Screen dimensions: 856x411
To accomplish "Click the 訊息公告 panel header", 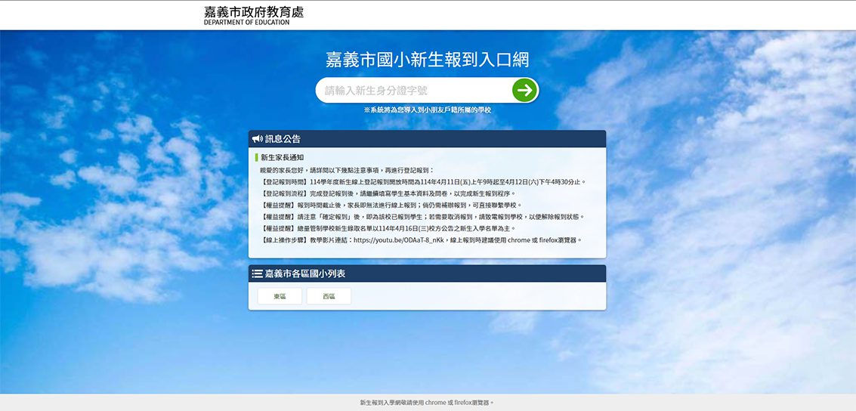I will pos(427,139).
